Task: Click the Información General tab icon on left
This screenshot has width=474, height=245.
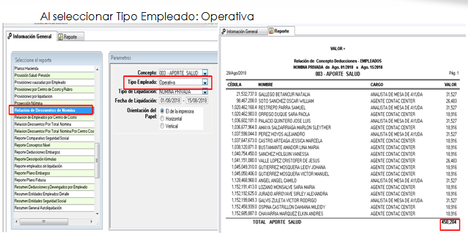Action: 9,36
